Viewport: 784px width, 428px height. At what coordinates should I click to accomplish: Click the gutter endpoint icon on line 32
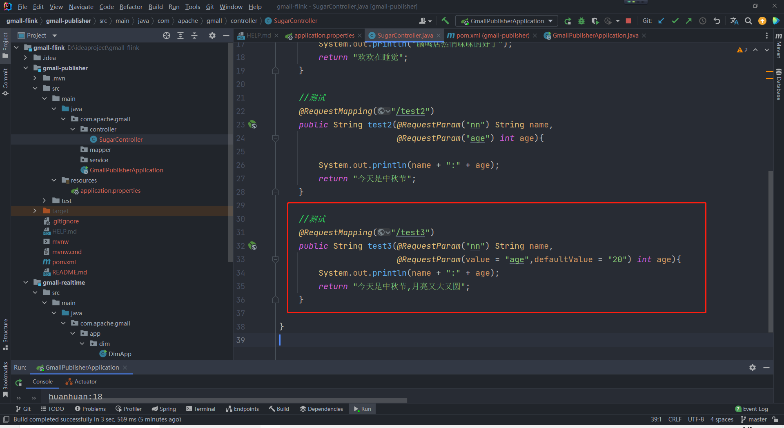(253, 246)
